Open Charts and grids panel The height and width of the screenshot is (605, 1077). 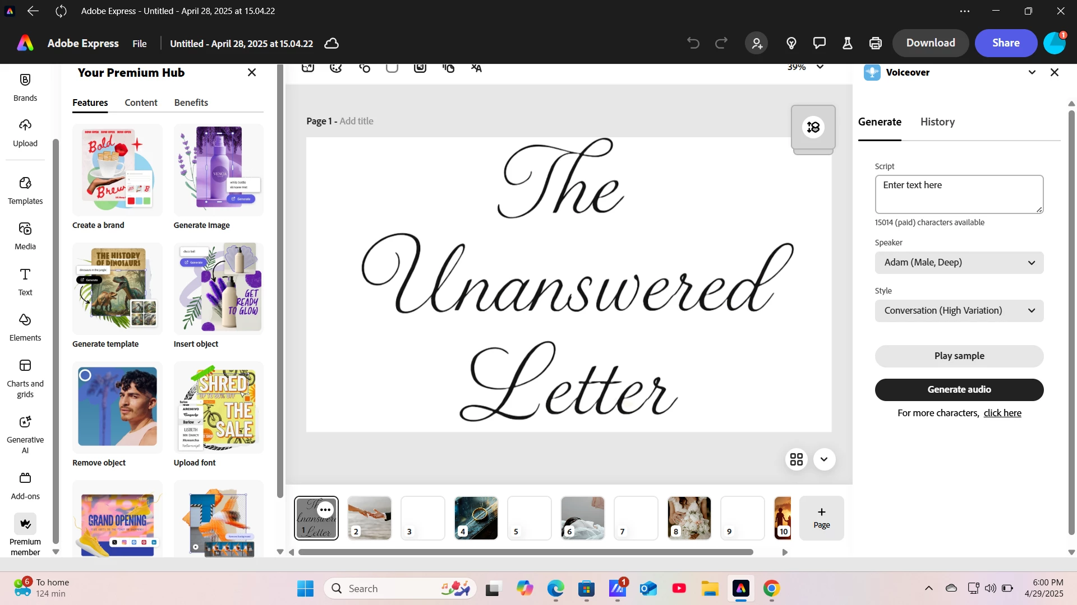(x=25, y=378)
